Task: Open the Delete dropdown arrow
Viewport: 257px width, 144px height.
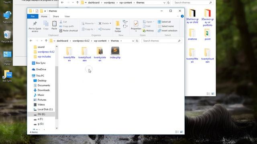Action: point(110,23)
